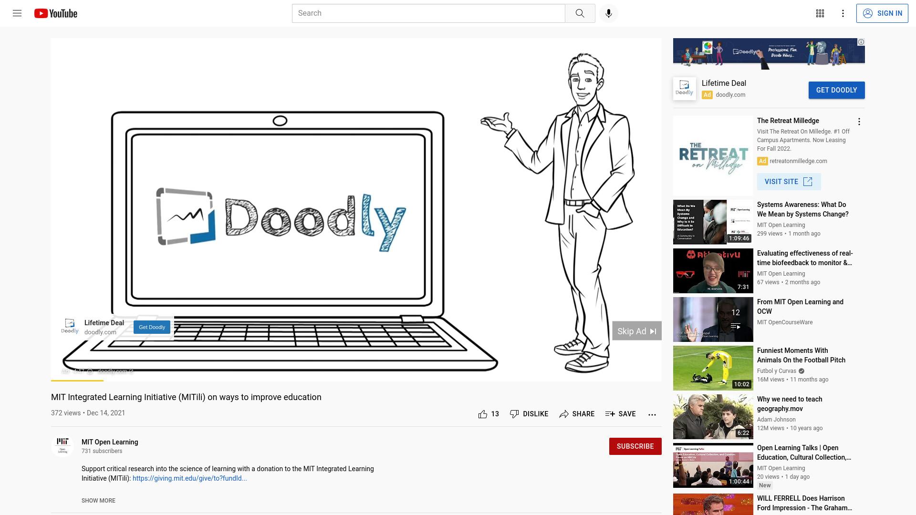916x515 pixels.
Task: Open Why we need to teach geography thumbnail
Action: (713, 417)
